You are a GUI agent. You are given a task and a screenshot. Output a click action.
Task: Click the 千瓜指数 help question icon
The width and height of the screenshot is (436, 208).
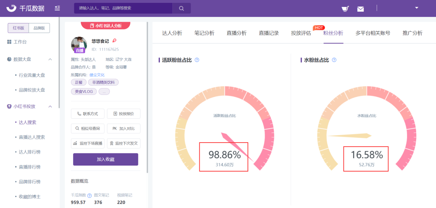click(90, 195)
